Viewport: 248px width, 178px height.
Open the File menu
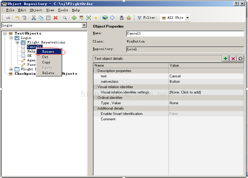click(10, 10)
